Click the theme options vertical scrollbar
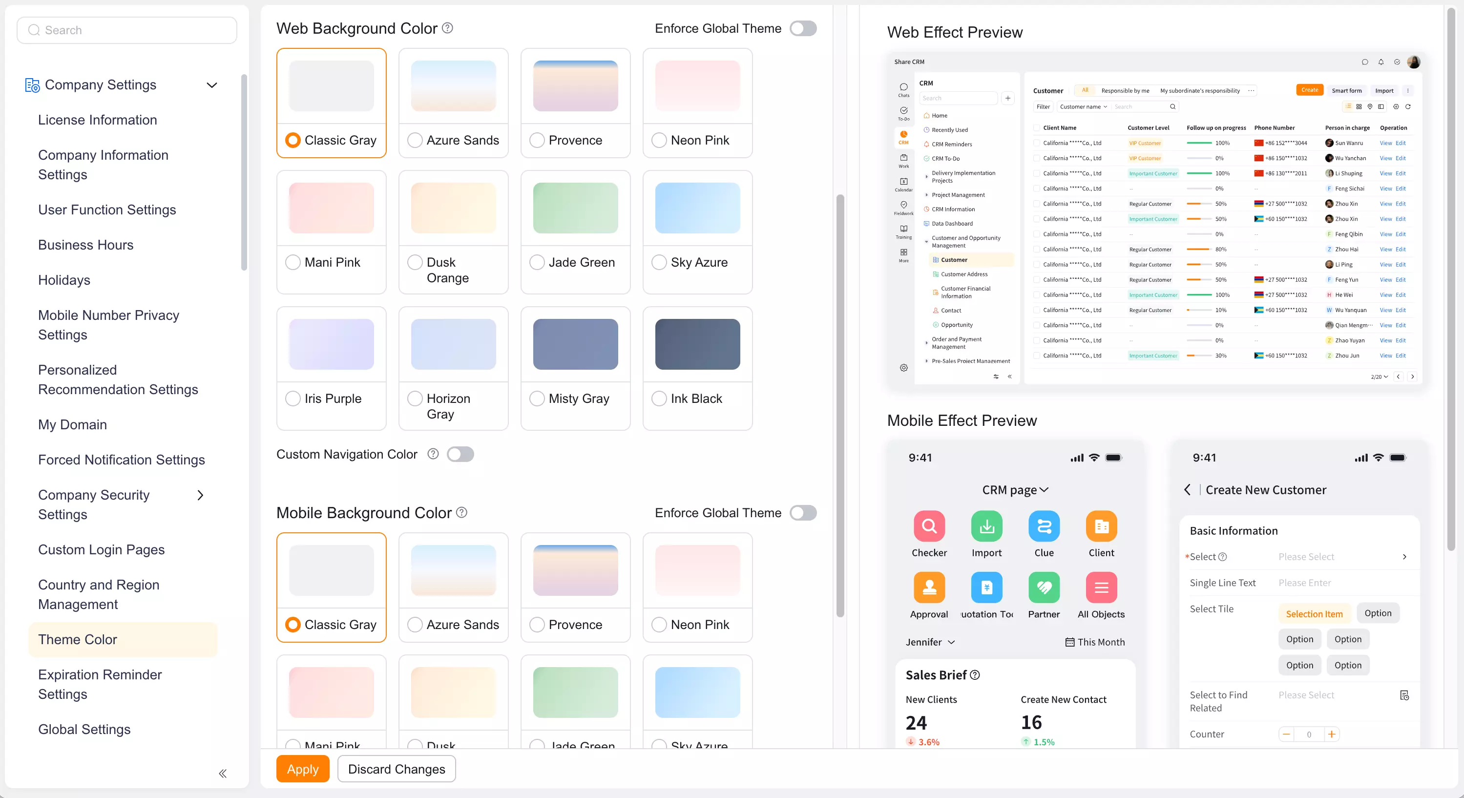Viewport: 1464px width, 798px height. 840,406
